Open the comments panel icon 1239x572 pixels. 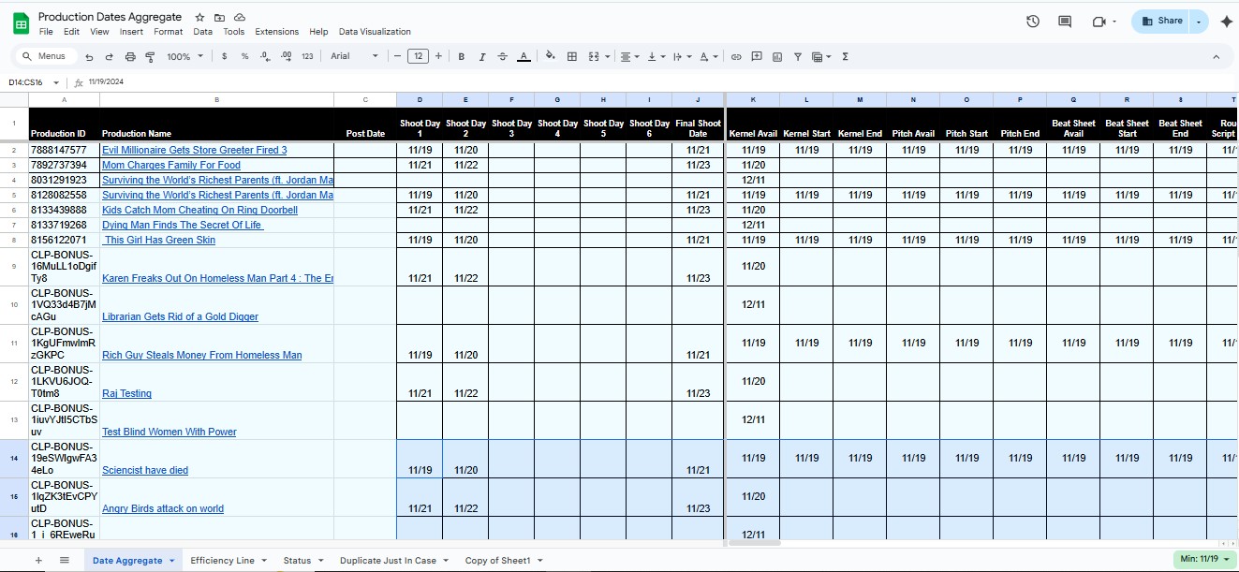pyautogui.click(x=1065, y=22)
